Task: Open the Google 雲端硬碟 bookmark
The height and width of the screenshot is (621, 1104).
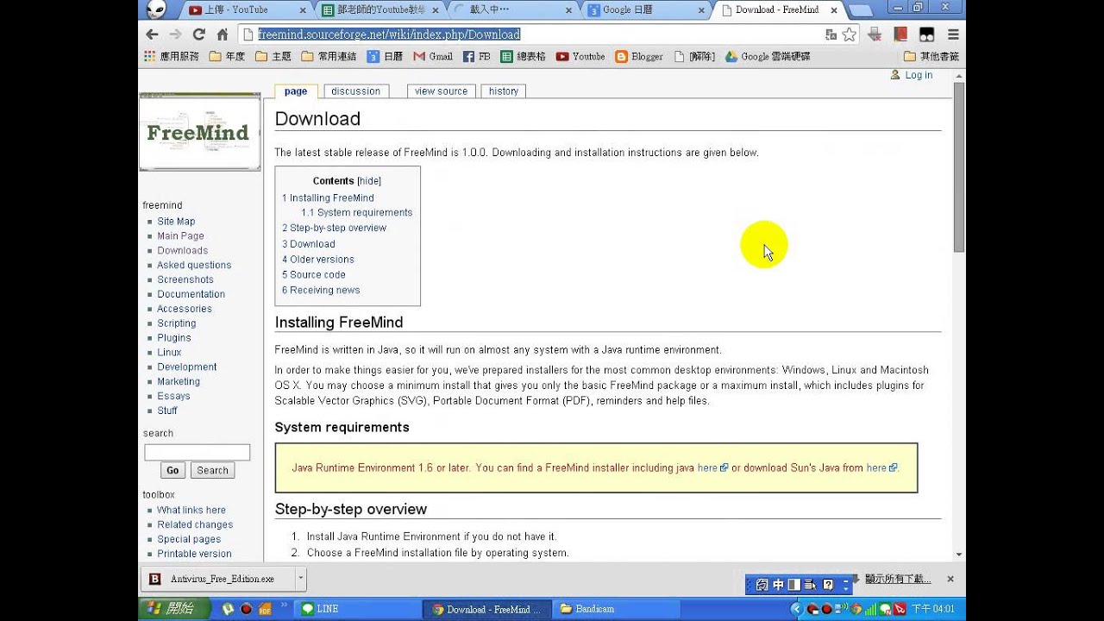Action: 768,56
